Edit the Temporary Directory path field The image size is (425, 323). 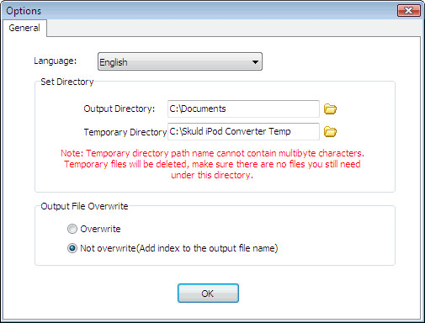[x=243, y=131]
